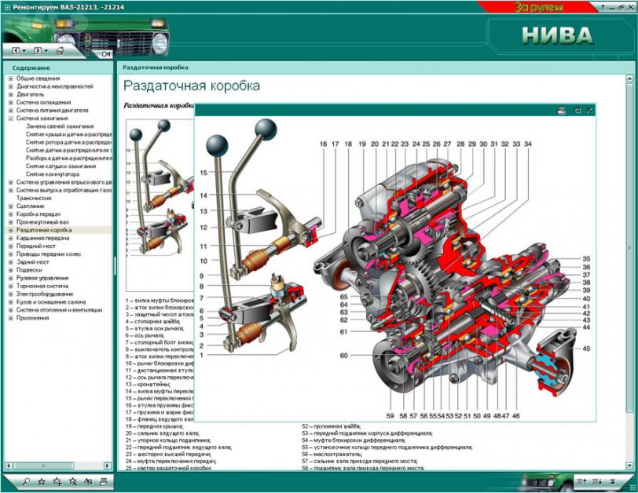Viewport: 638px width, 493px height.
Task: Go to previous section with up-arrow icon
Action: (x=581, y=482)
